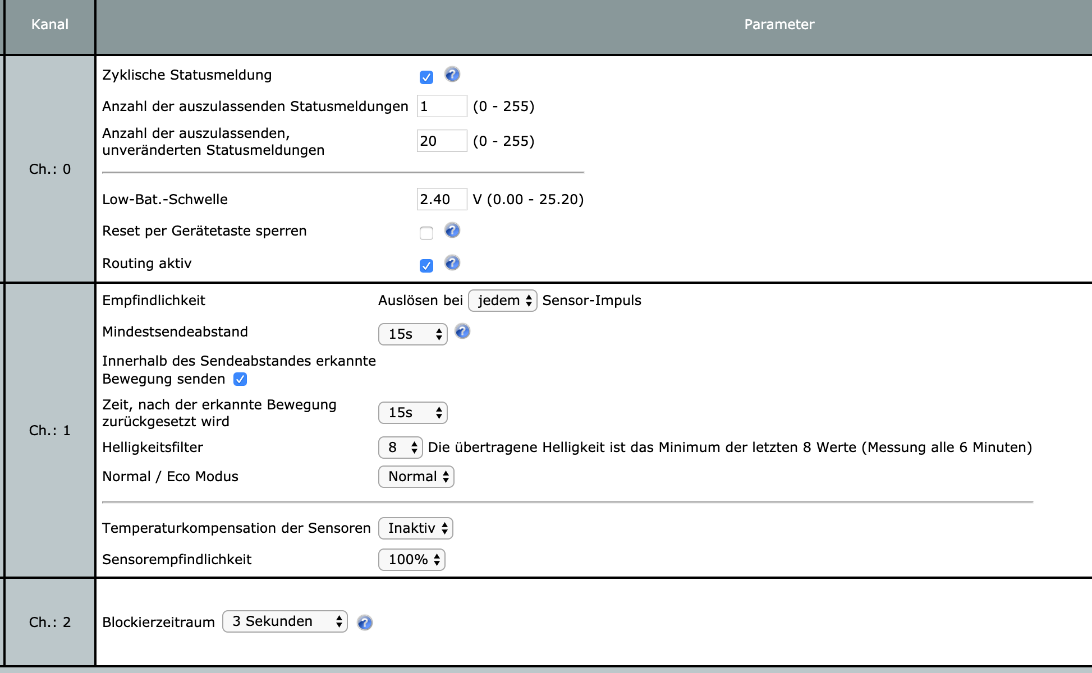Open Sensorempfindlichkeit 100% dropdown
This screenshot has height=673, width=1092.
[x=412, y=560]
